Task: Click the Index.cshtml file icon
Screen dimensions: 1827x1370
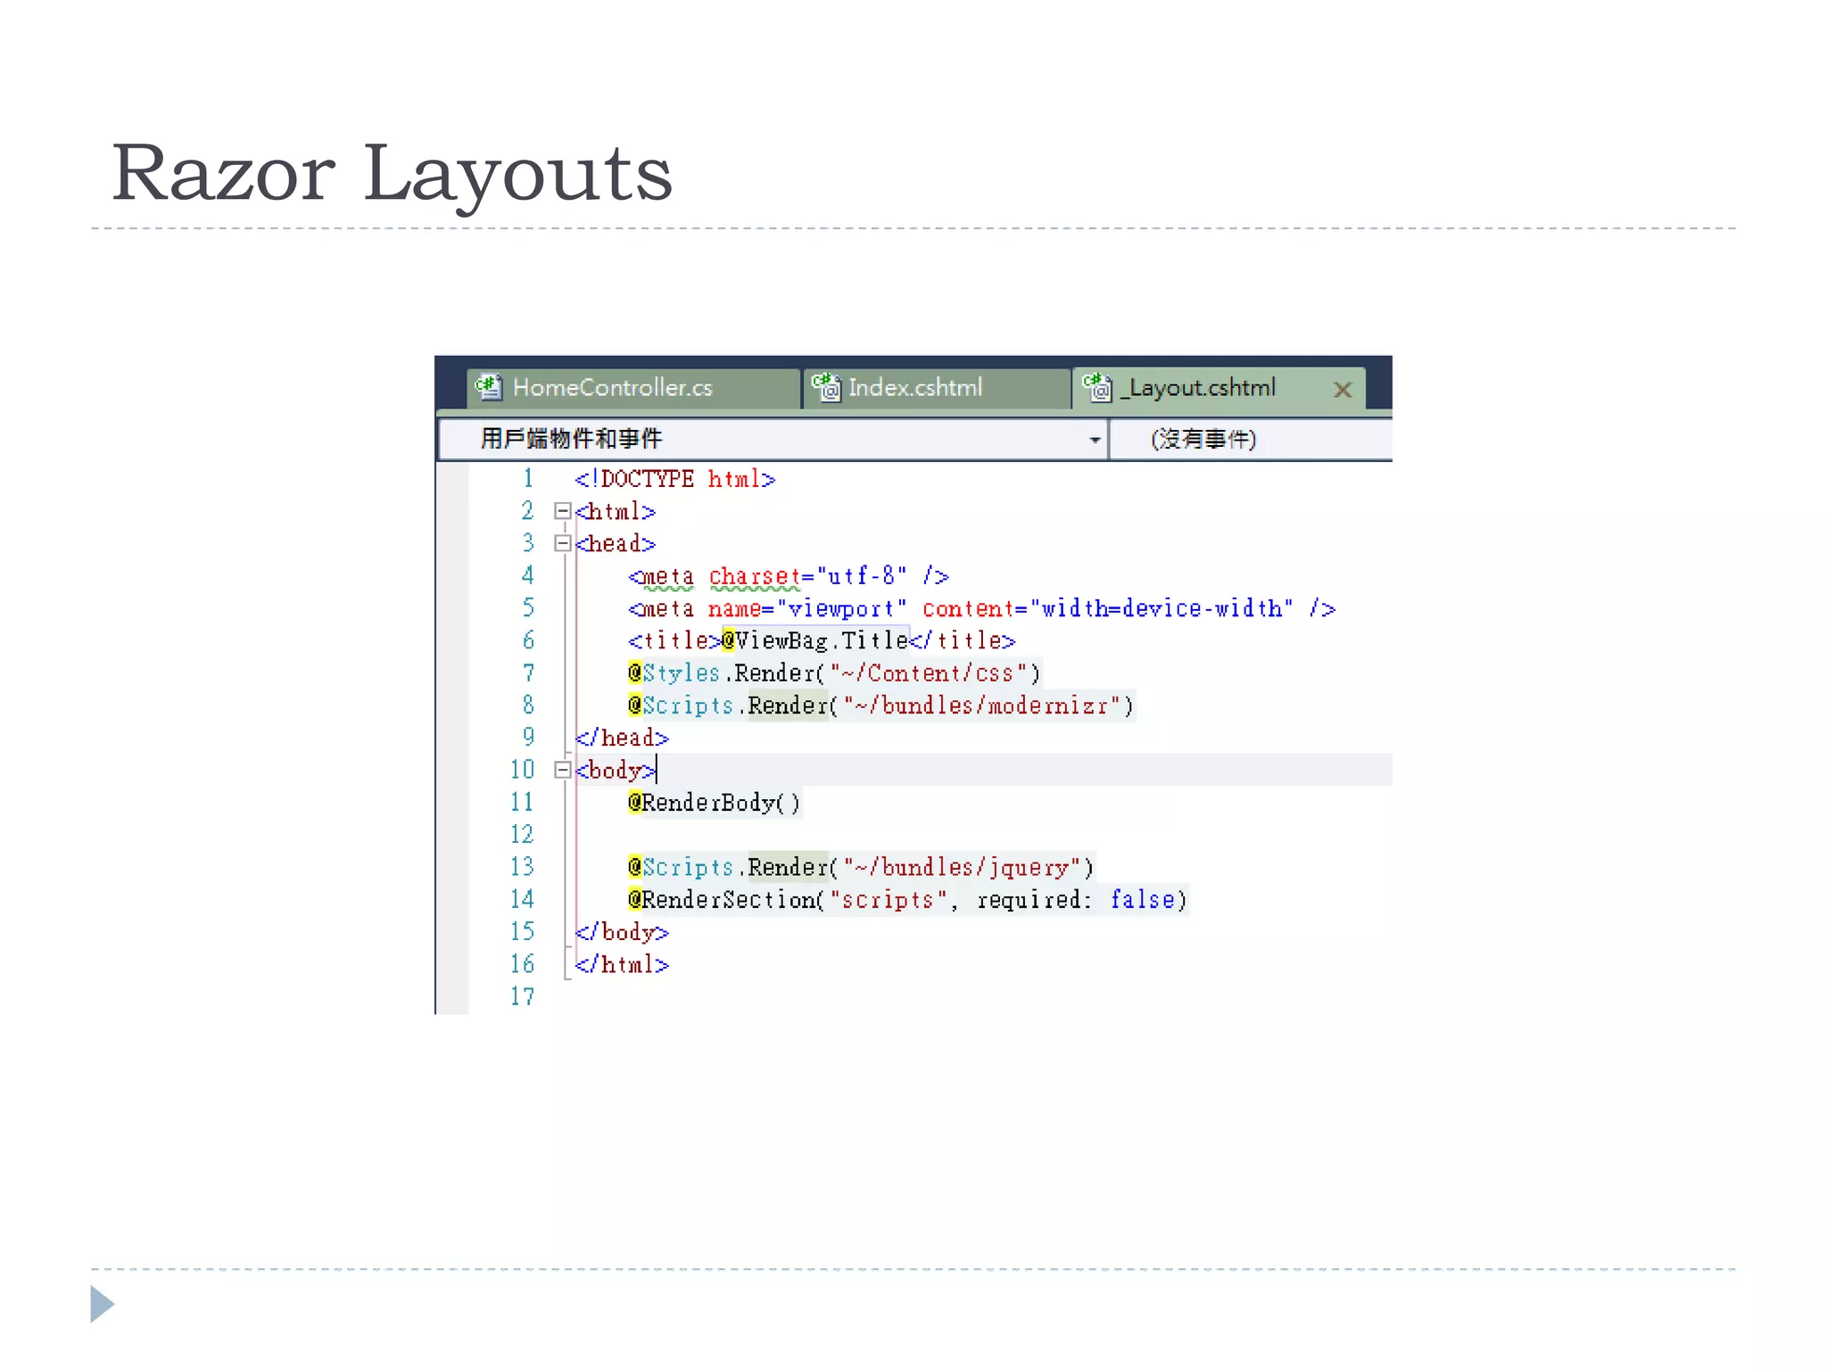Action: [x=826, y=387]
